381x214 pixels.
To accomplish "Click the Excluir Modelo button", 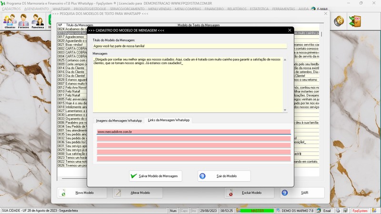I will (249, 193).
